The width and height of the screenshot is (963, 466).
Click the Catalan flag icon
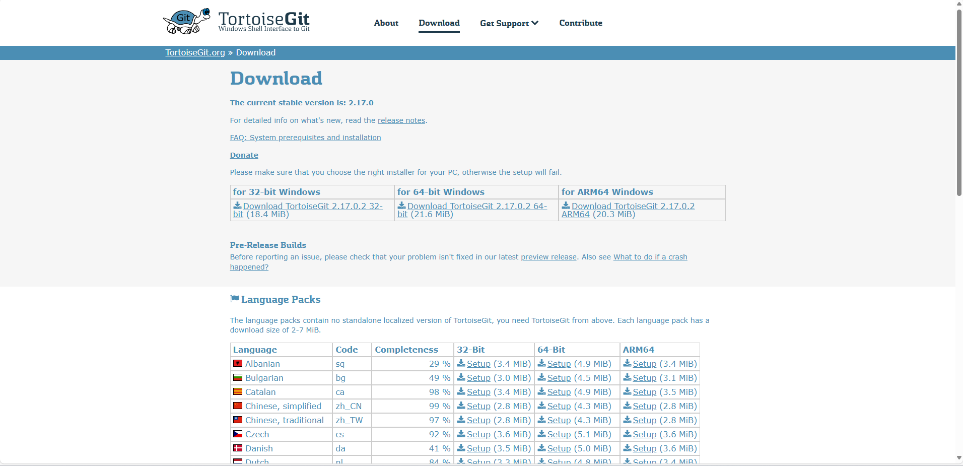238,391
